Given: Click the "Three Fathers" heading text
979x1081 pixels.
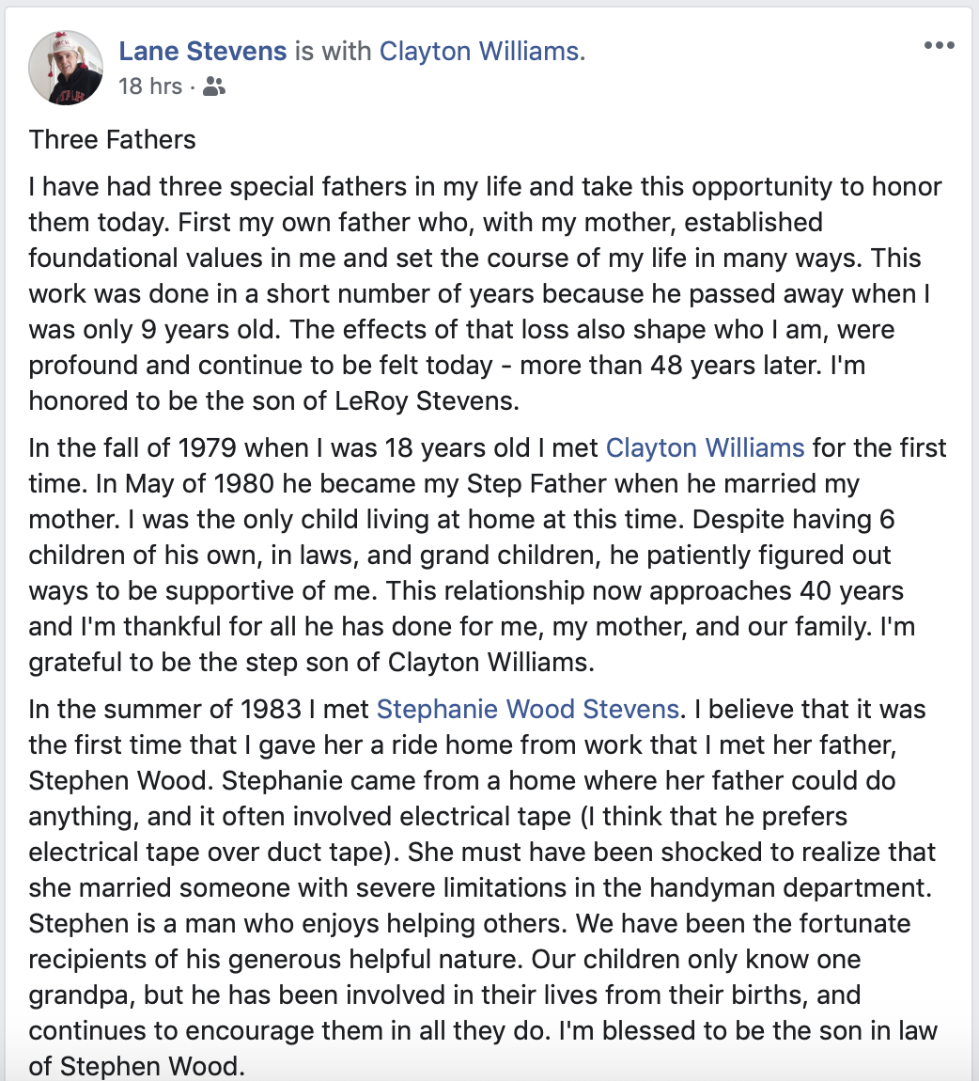Looking at the screenshot, I should tap(113, 140).
